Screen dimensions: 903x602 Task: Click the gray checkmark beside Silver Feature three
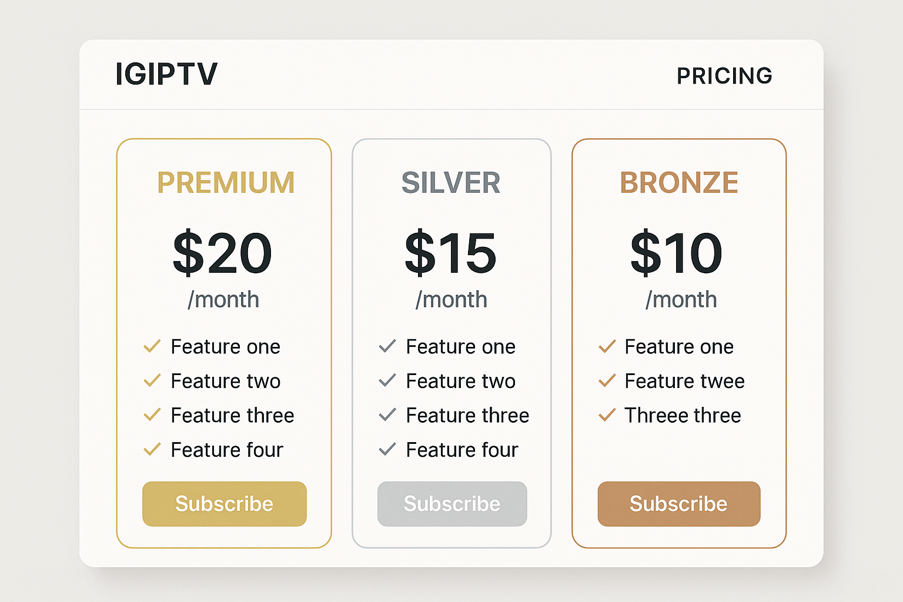pos(387,415)
